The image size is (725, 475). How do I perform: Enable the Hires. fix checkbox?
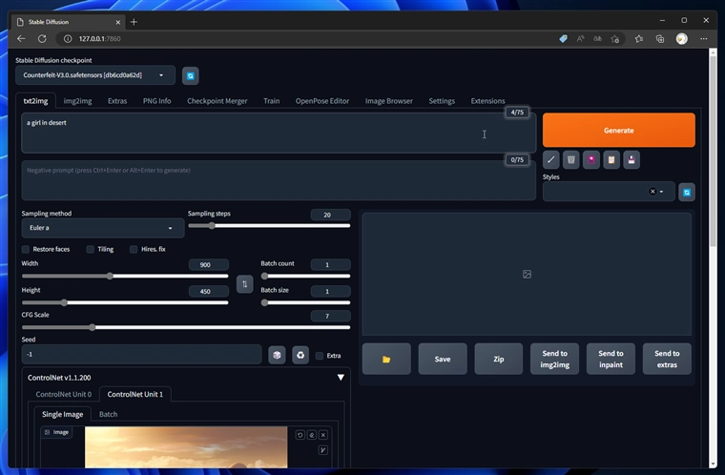click(x=134, y=249)
